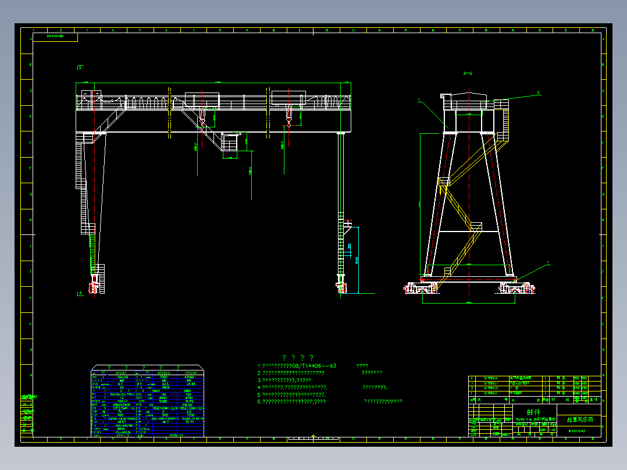Click the blue-lined parameter table
The image size is (627, 470).
click(148, 401)
